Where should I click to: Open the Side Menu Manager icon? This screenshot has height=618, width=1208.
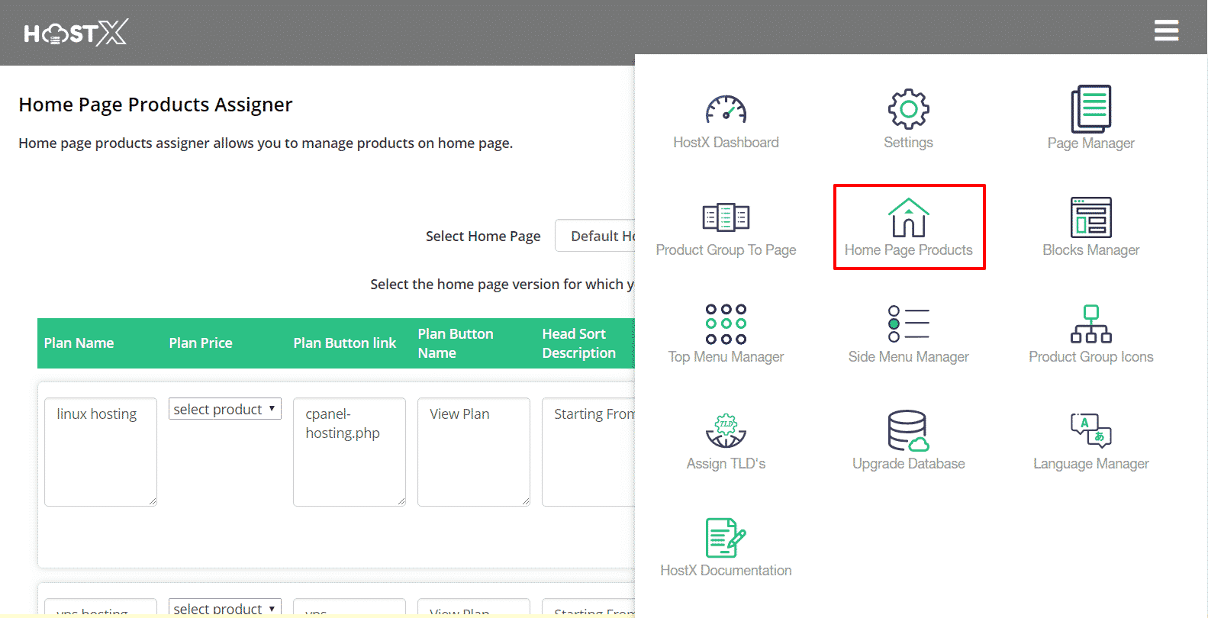[x=908, y=324]
